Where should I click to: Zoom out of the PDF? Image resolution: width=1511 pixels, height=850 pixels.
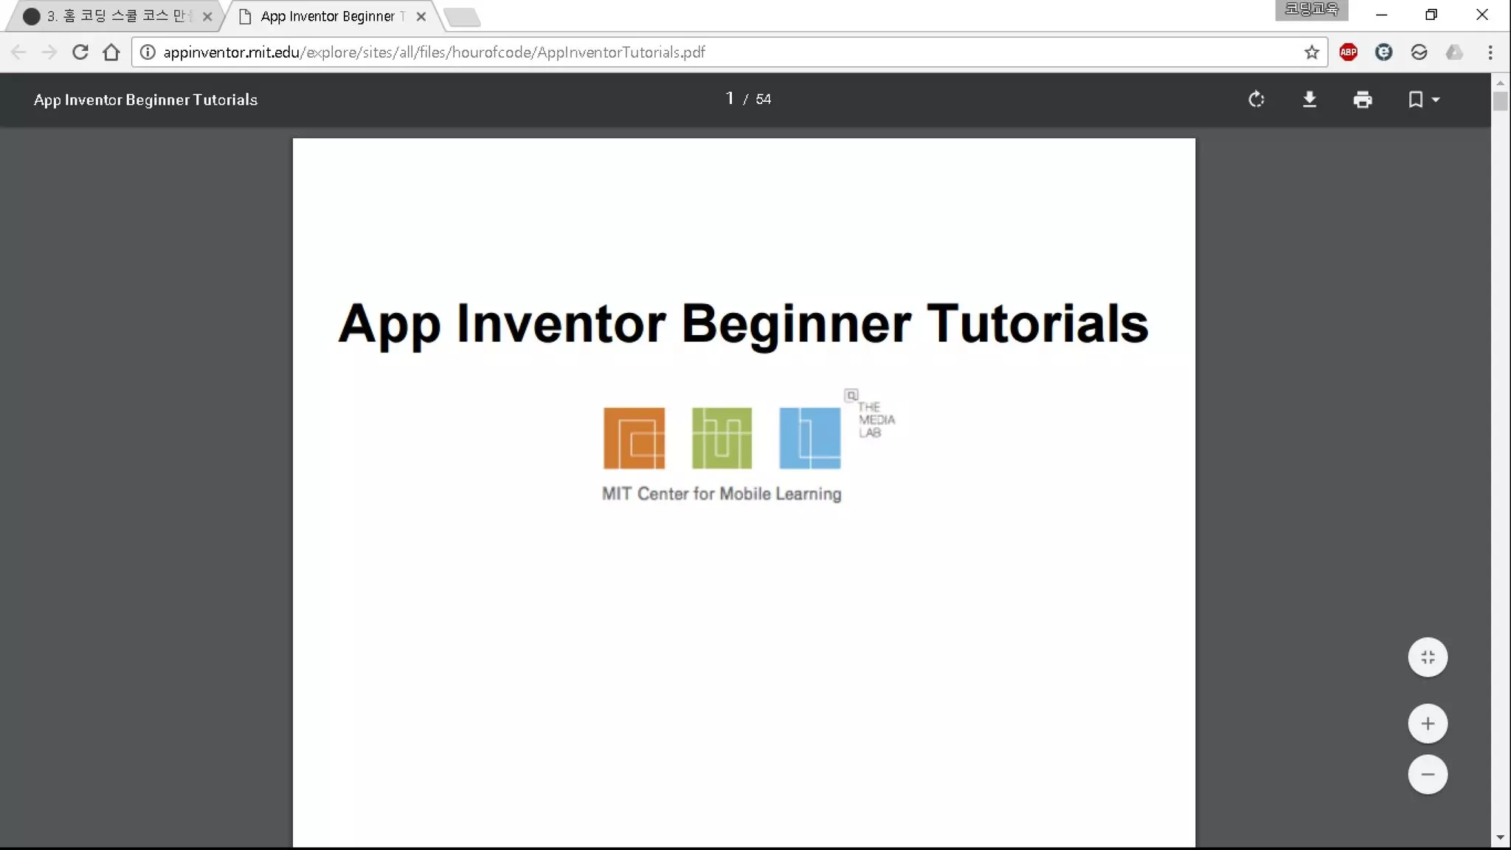[x=1428, y=774]
